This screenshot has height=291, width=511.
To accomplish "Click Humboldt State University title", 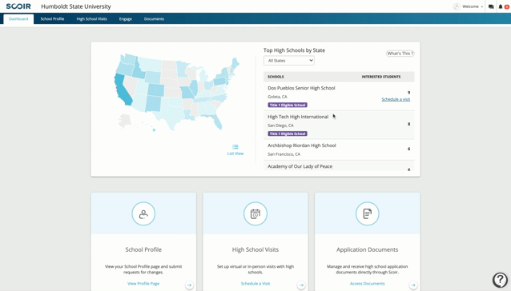I will pyautogui.click(x=76, y=6).
